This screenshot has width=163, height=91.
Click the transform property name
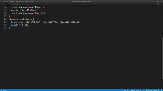coord(17,22)
